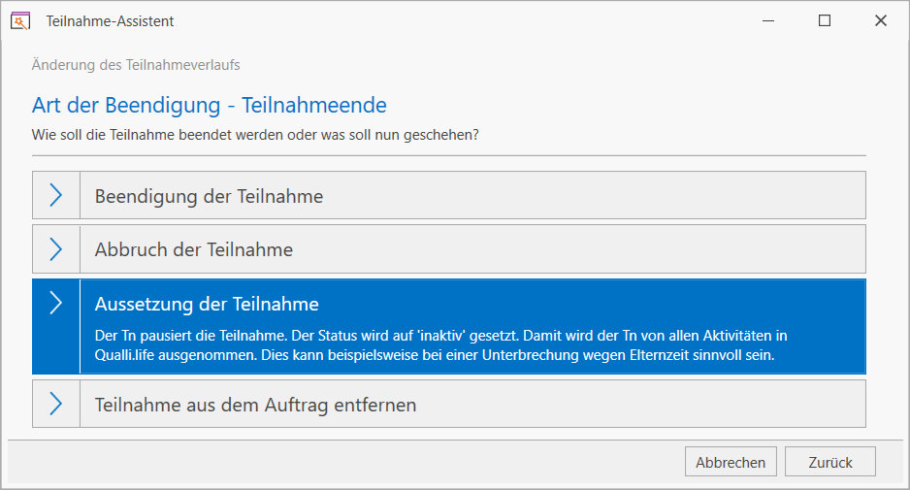Click the description text about pausing participation
This screenshot has height=490, width=910.
tap(441, 345)
